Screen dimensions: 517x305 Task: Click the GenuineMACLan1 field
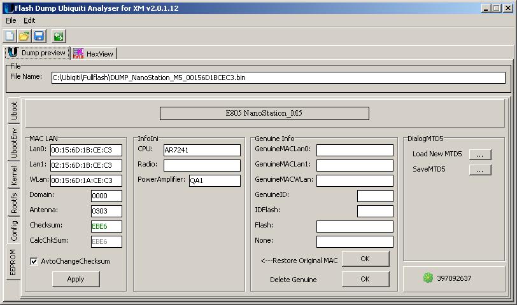point(355,165)
